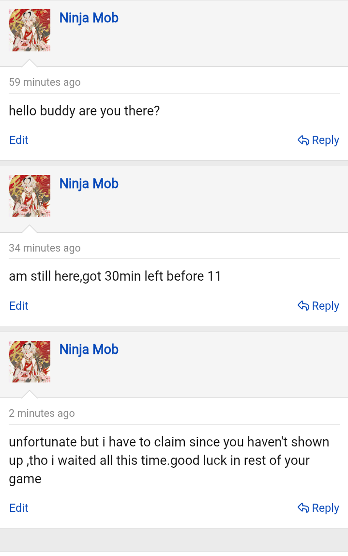Click the '2 minutes ago' timestamp
348x556 pixels.
pyautogui.click(x=42, y=413)
